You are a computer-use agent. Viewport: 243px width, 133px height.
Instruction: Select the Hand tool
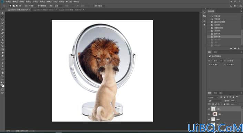(2, 73)
